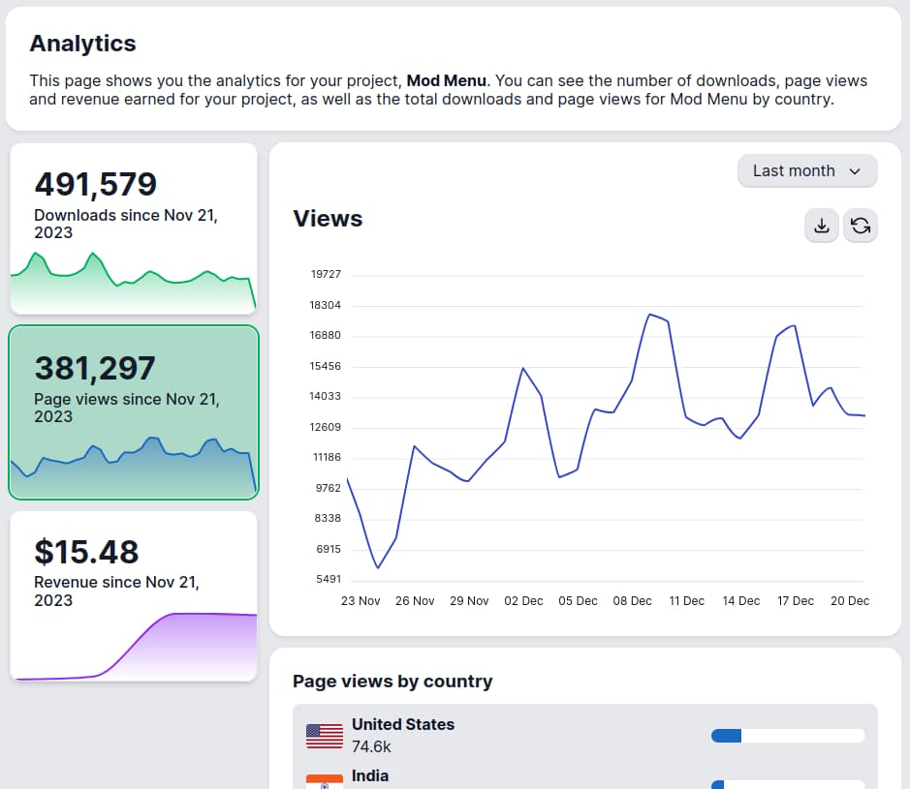910x789 pixels.
Task: Select the Page views statistics card
Action: click(133, 412)
